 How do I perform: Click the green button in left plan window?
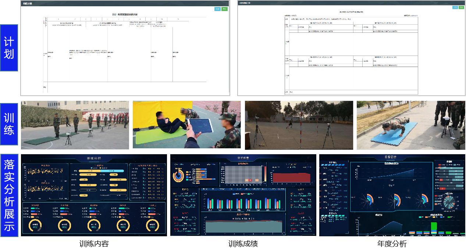[224, 9]
